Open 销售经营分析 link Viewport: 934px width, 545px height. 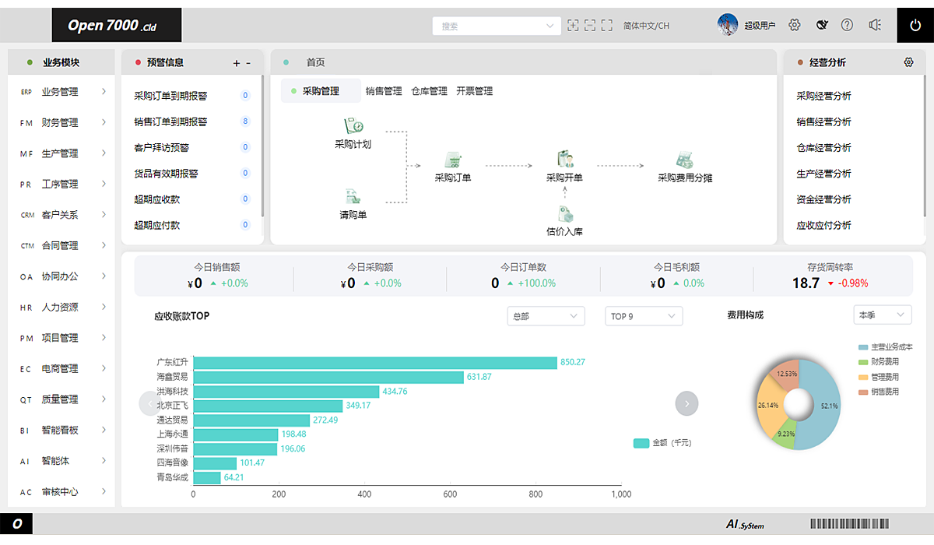pyautogui.click(x=823, y=121)
